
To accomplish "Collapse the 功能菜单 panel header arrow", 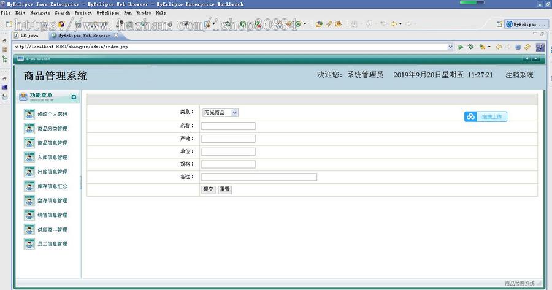I will click(x=74, y=97).
